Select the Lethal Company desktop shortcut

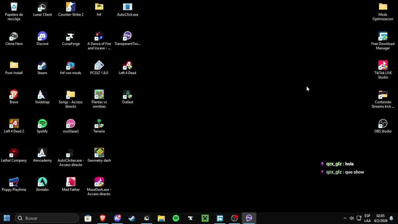14,156
